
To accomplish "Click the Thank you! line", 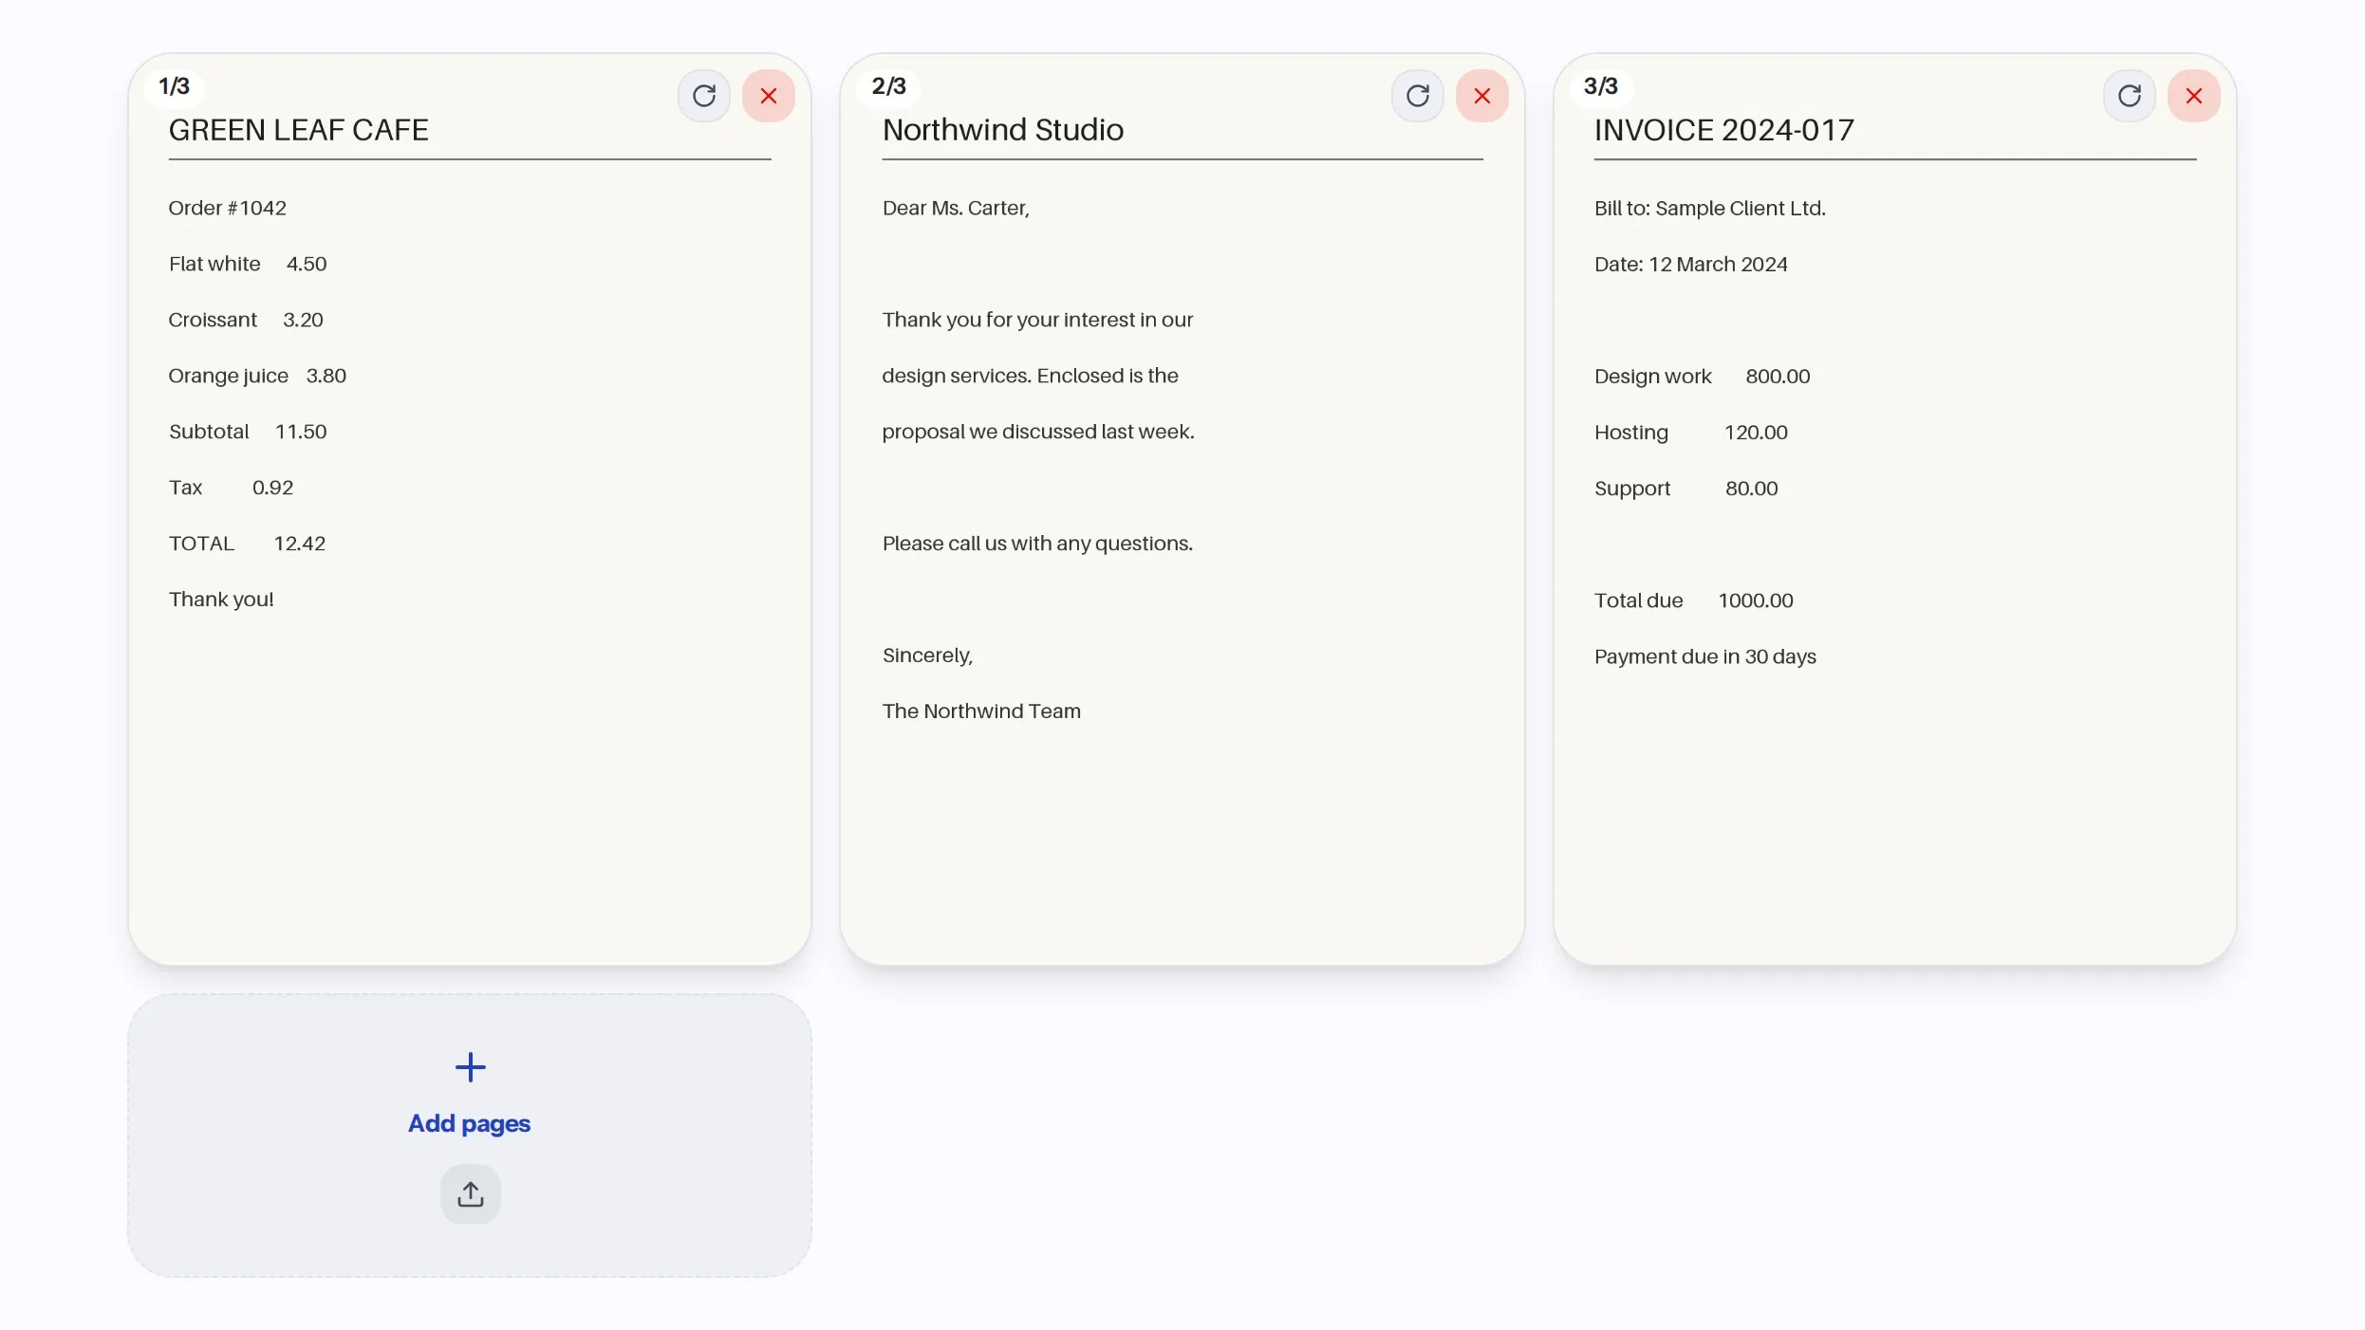I will (220, 600).
